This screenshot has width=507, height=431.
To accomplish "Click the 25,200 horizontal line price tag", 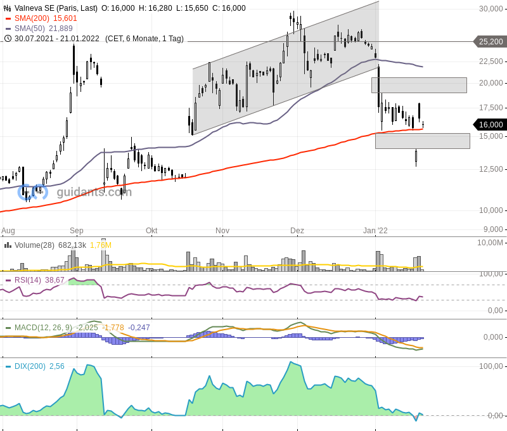I will pos(490,42).
